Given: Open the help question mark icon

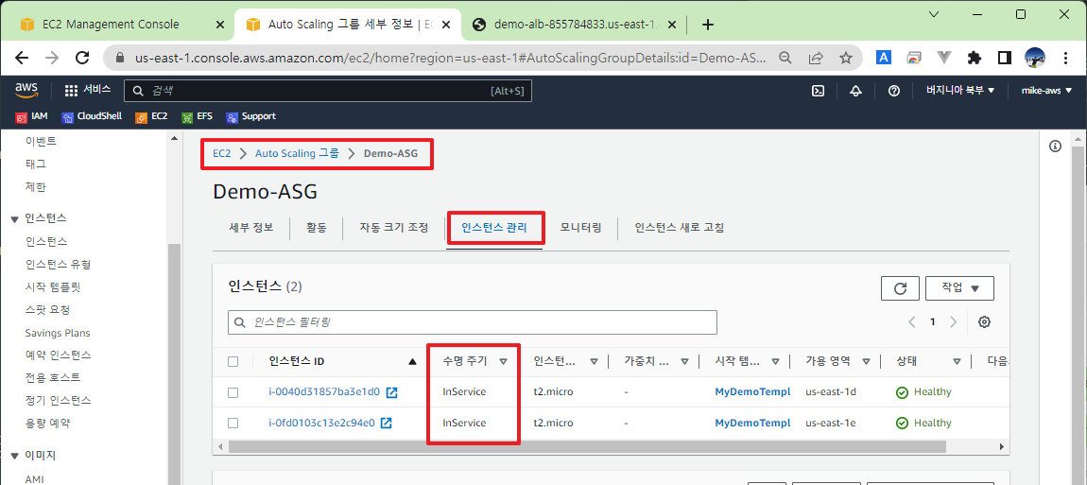Looking at the screenshot, I should pos(893,91).
